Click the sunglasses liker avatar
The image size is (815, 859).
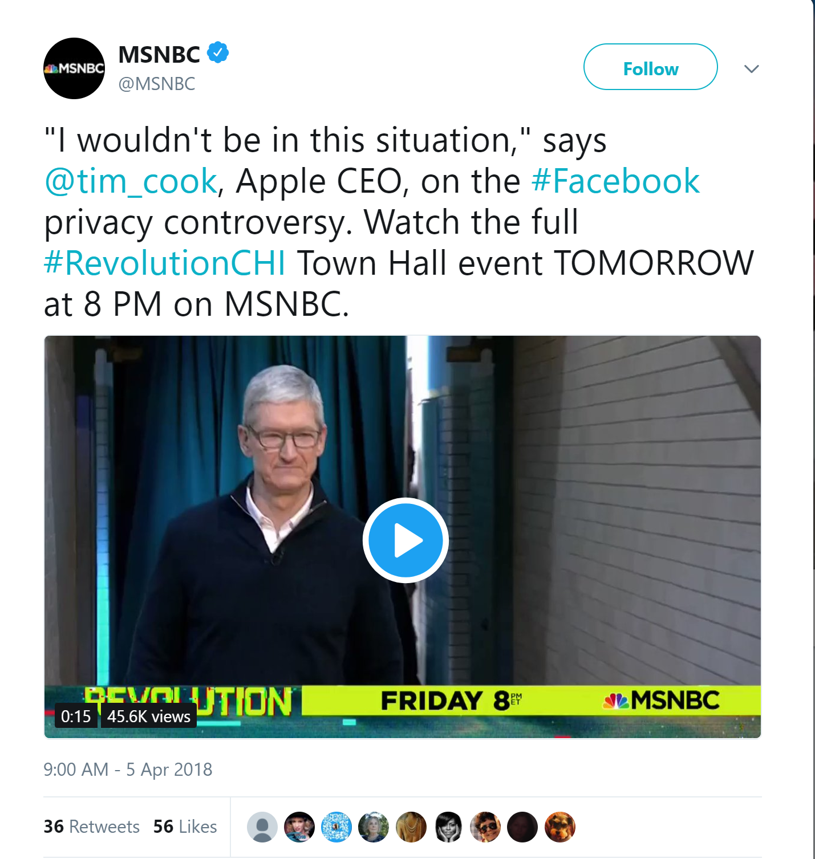485,827
